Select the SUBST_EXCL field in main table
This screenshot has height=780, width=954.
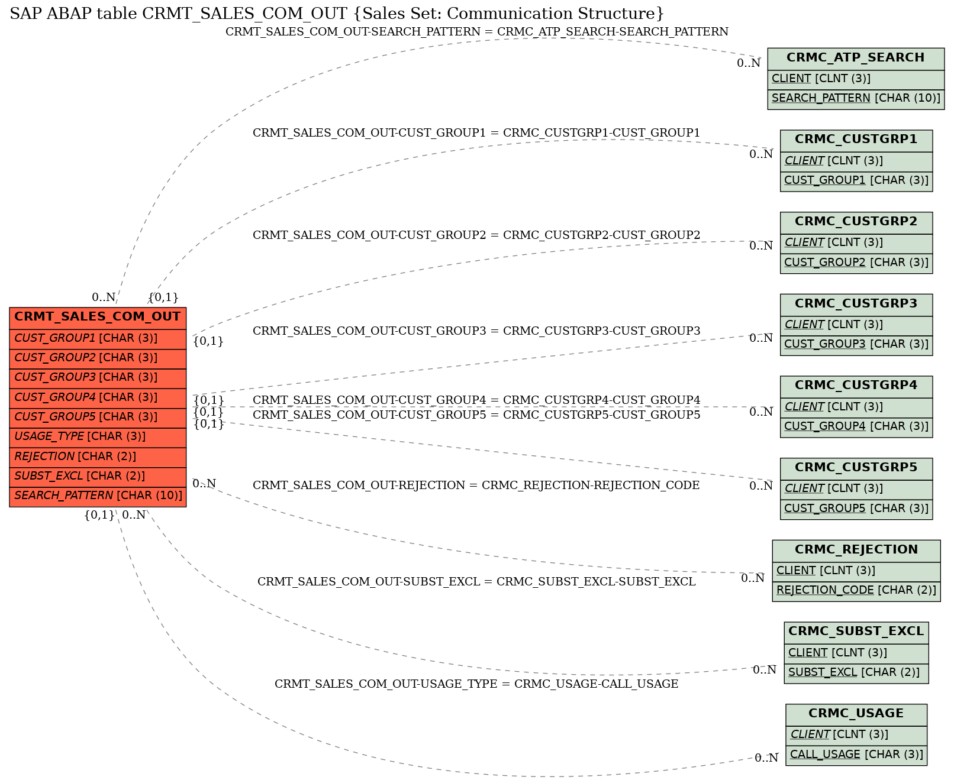pyautogui.click(x=98, y=477)
